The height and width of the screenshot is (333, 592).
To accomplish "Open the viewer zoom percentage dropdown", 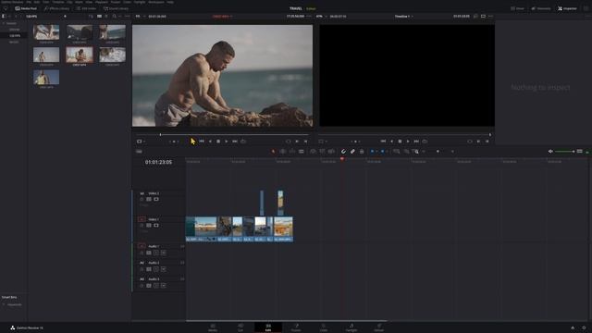I will pos(321,17).
